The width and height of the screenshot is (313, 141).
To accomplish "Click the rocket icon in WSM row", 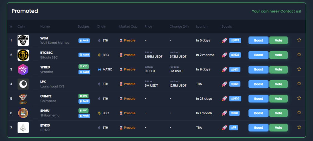I will coord(224,40).
